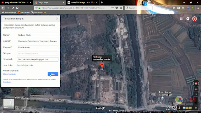
Task: Open the first imagery thumbnail in strip
Action: 184,108
